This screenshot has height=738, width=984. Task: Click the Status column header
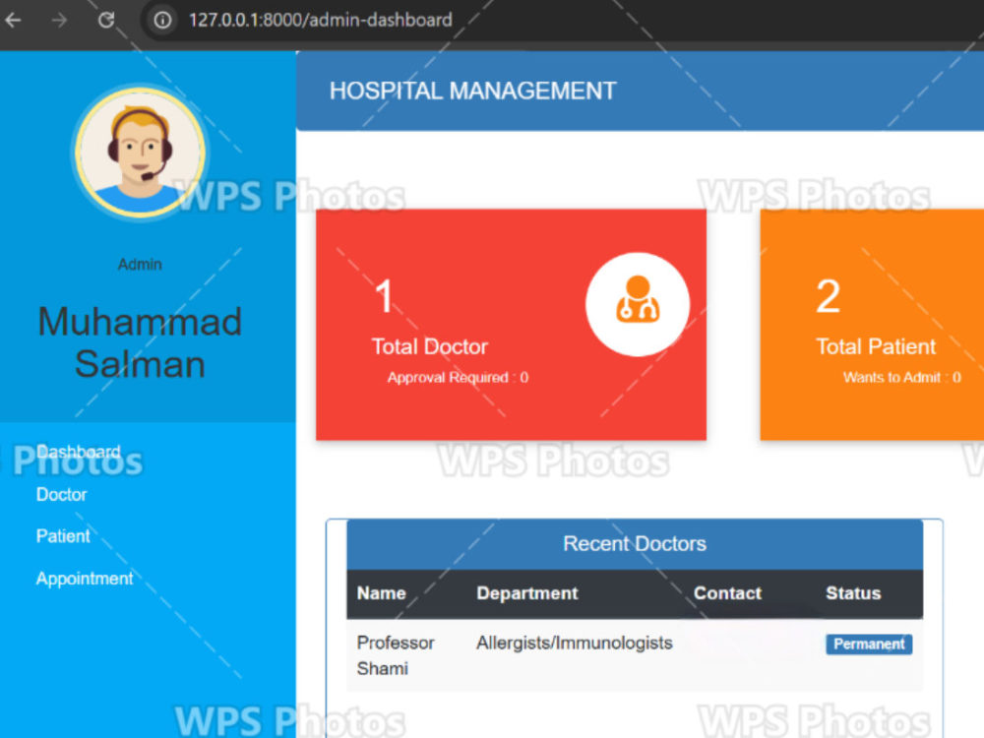853,593
